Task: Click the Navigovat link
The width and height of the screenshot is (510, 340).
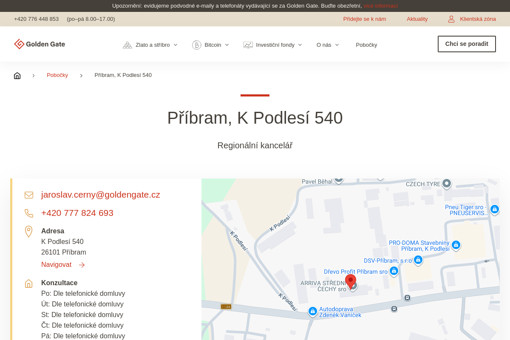Action: [x=56, y=265]
